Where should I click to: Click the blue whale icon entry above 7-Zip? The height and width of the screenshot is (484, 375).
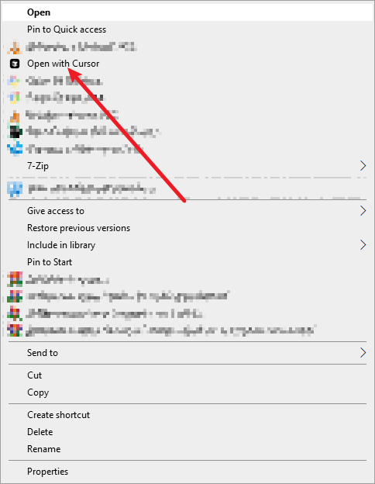(187, 149)
